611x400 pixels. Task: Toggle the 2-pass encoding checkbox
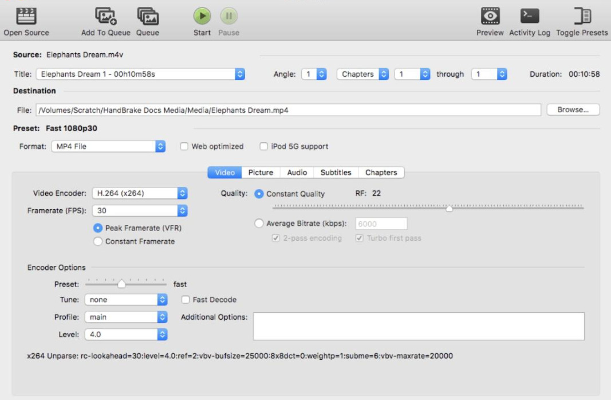[275, 238]
